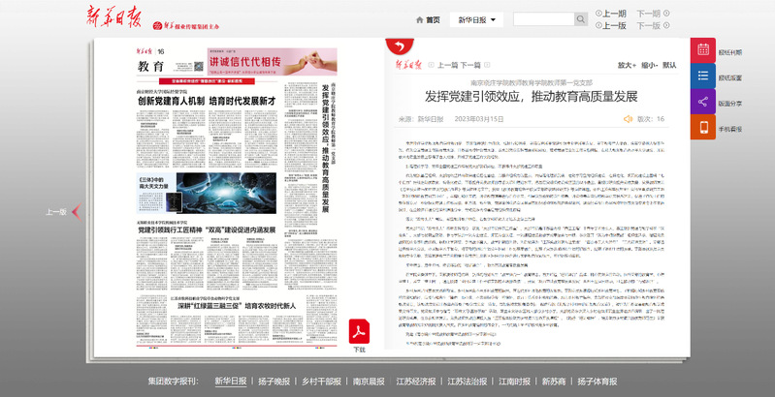
Task: Expand the 新华日报 newspaper dropdown
Action: click(x=476, y=19)
